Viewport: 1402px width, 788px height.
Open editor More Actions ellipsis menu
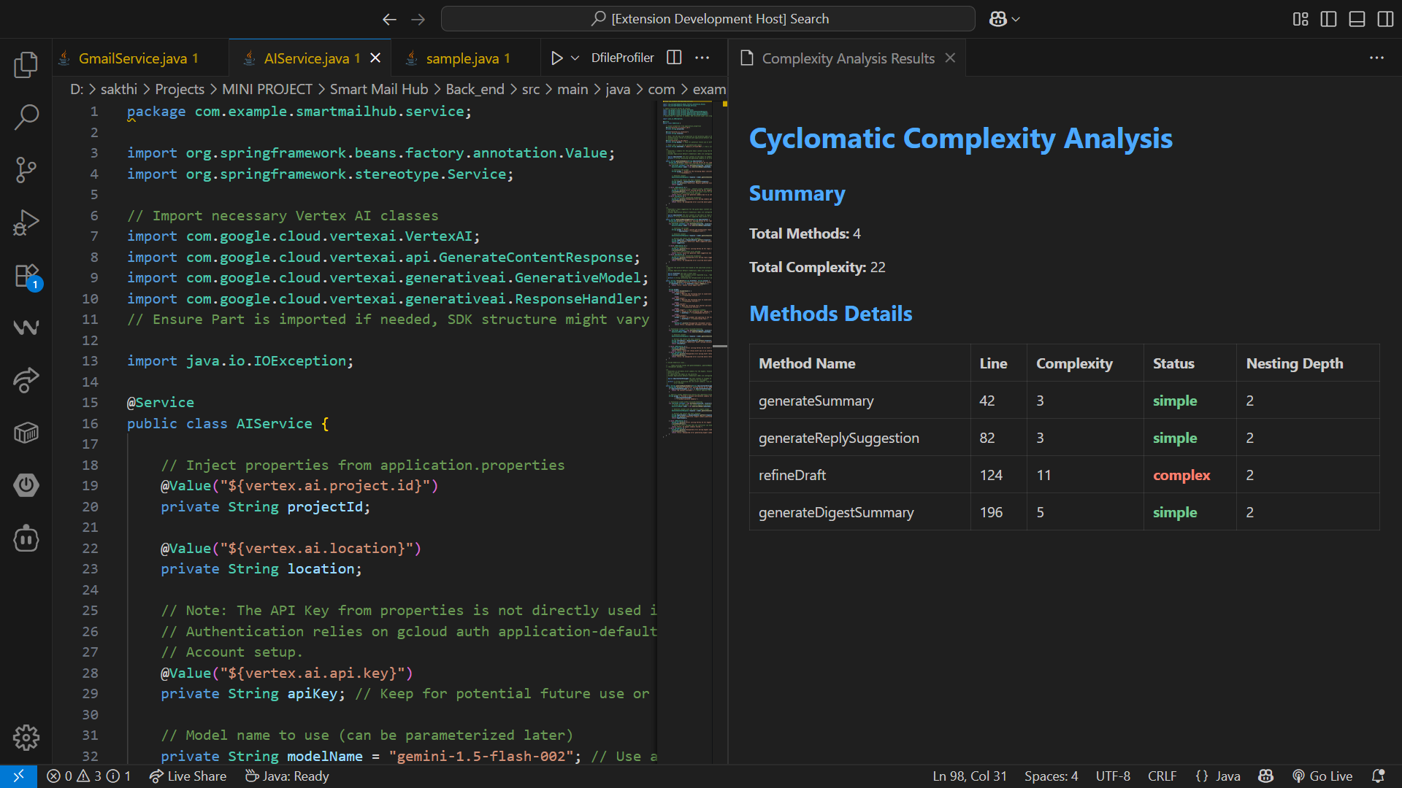click(x=702, y=58)
